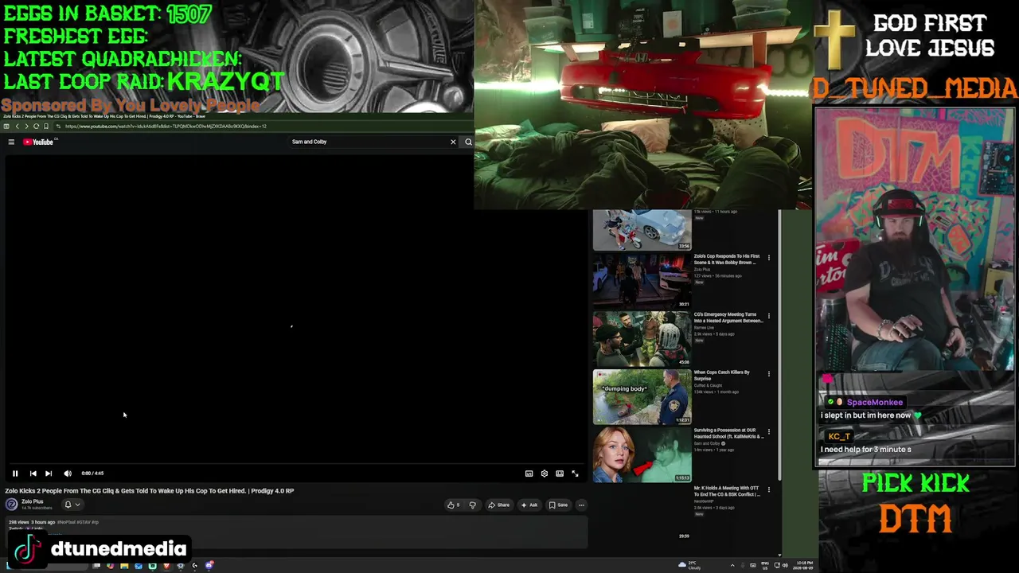
Task: Expand the video description box
Action: point(296,532)
